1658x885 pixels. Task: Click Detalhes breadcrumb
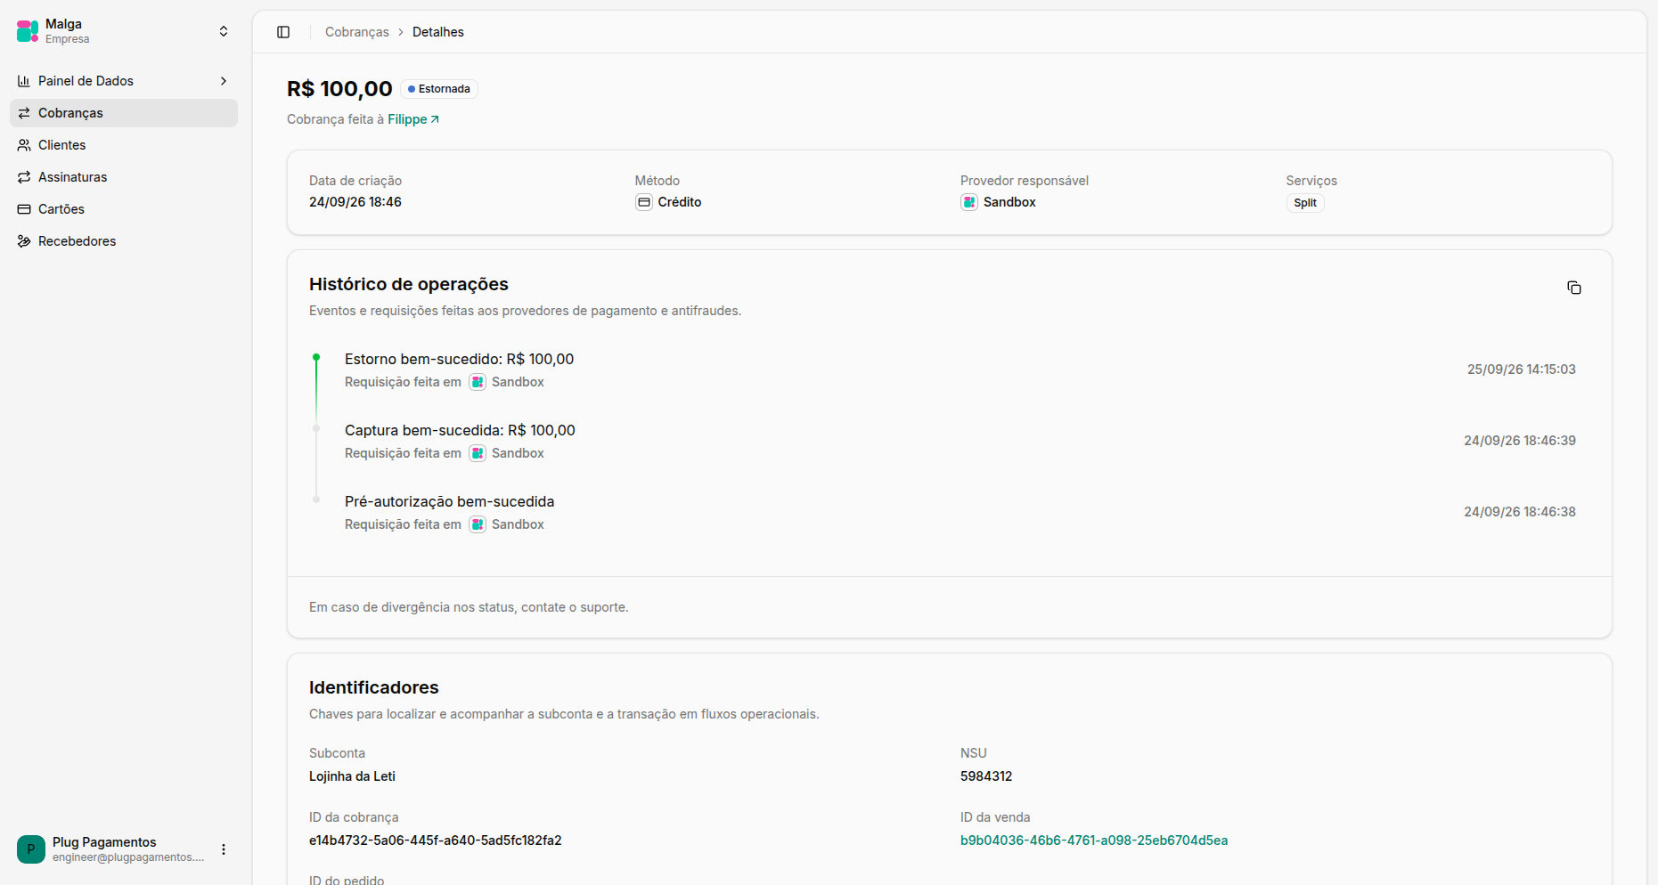(438, 32)
